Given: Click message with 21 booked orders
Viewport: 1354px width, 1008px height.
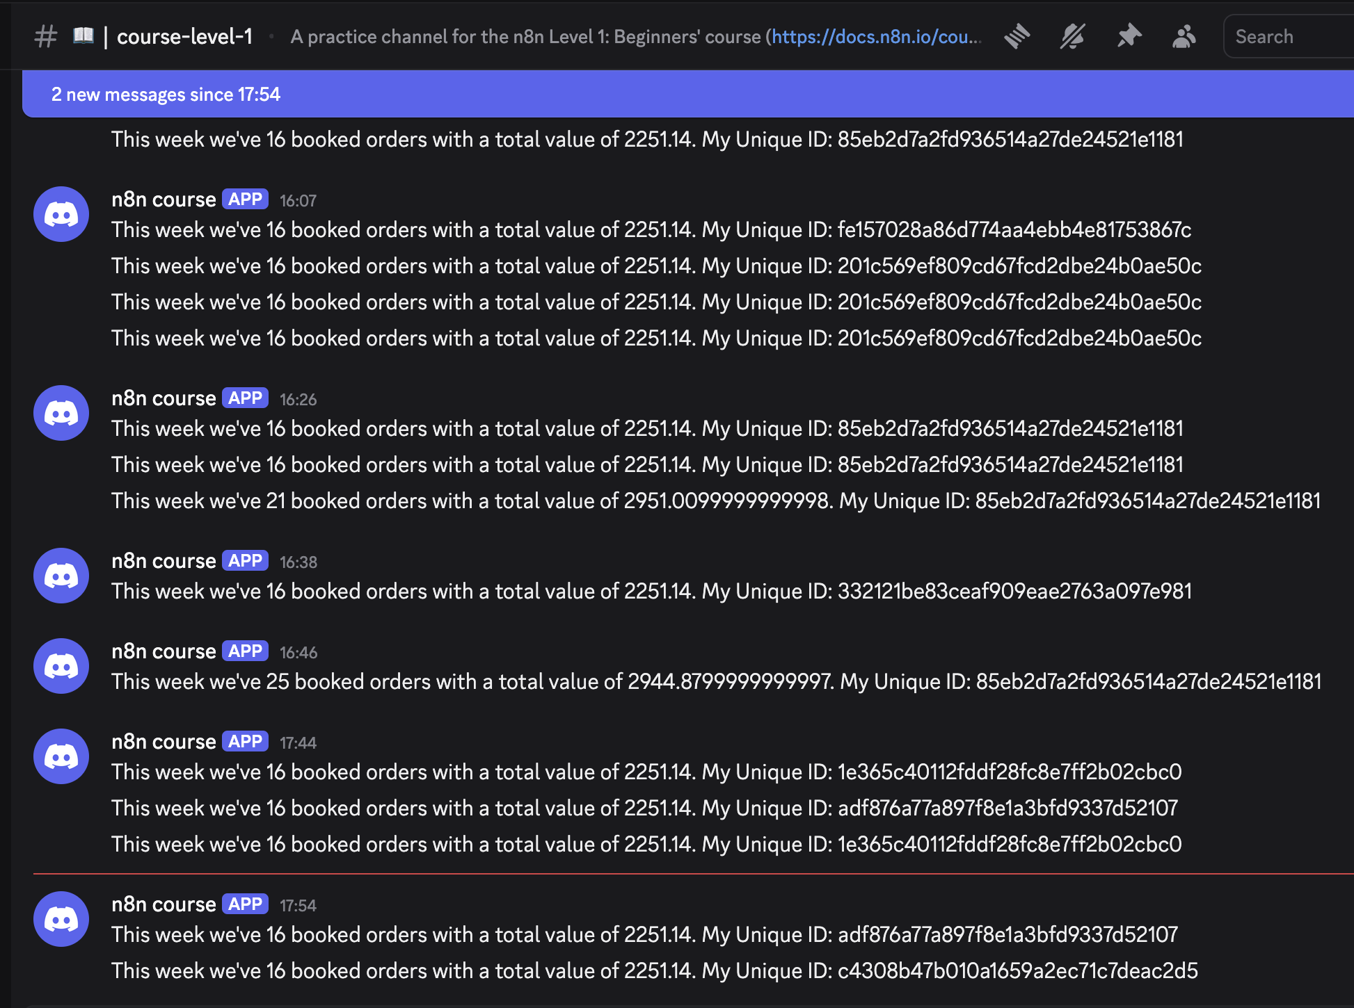Looking at the screenshot, I should [716, 501].
